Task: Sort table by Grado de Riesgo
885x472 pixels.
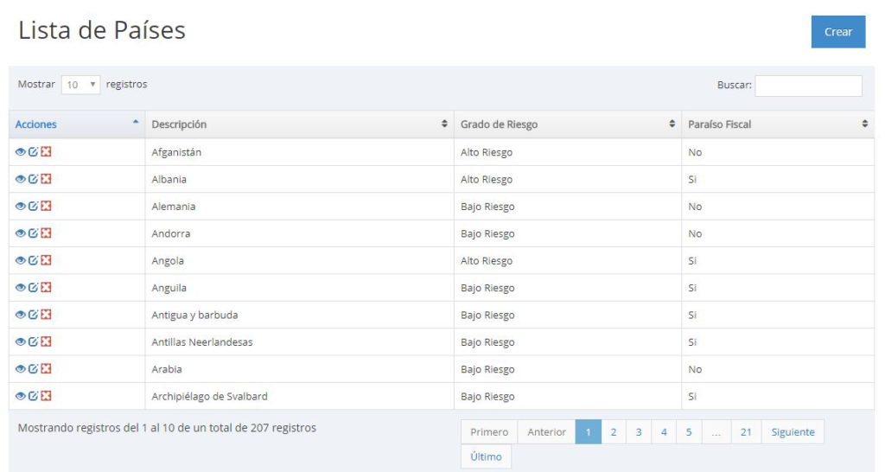Action: click(x=568, y=124)
